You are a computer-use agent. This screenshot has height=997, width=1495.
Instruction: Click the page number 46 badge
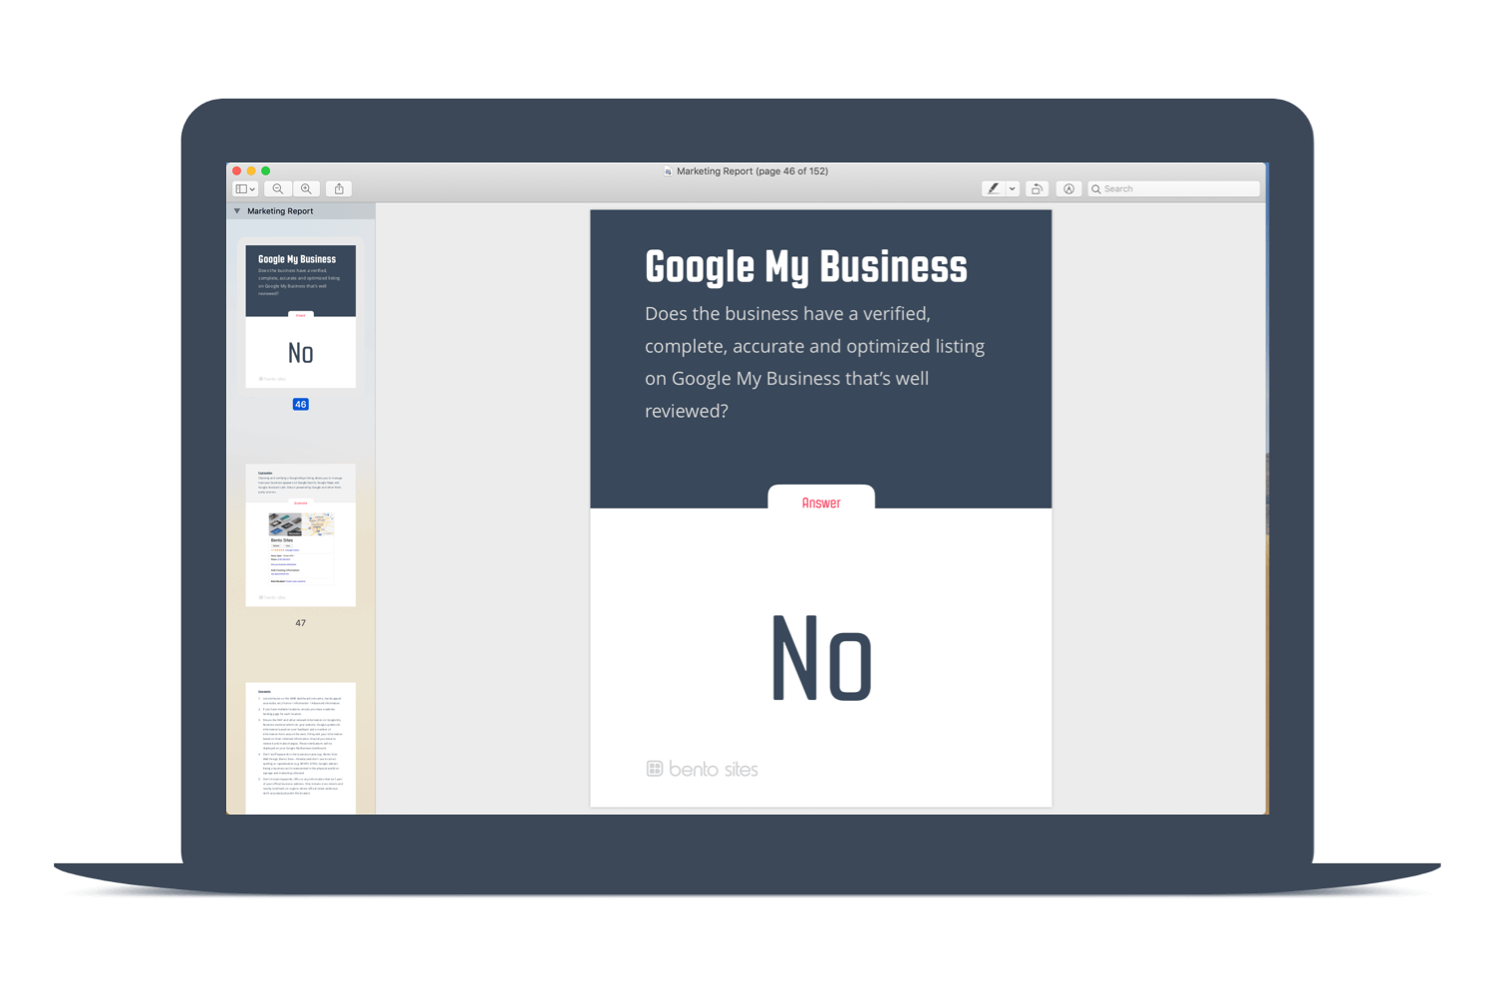click(301, 404)
